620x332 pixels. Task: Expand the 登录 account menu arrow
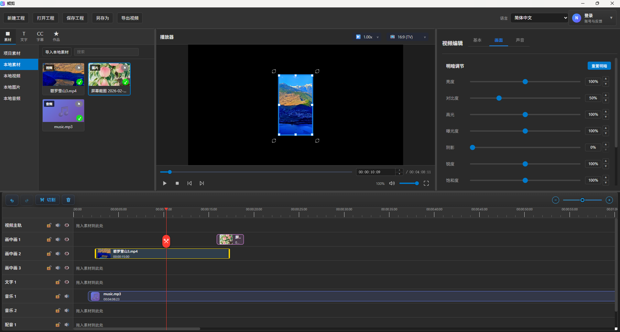click(x=611, y=18)
